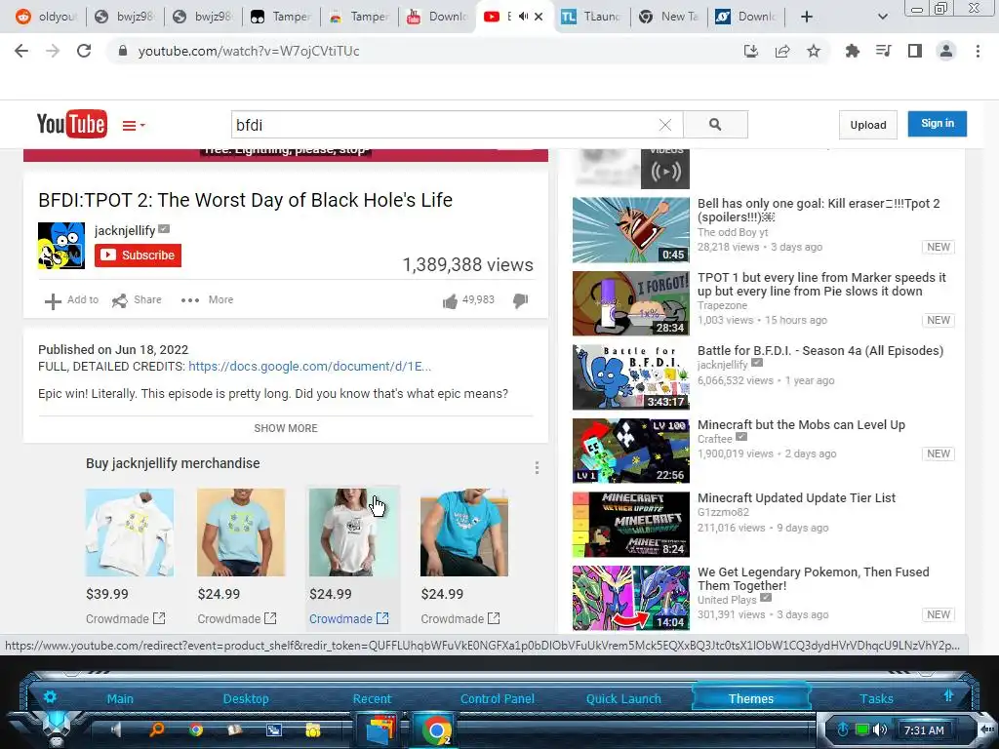This screenshot has width=999, height=749.
Task: Open the Crowdmade link under the $39.99 hoodie
Action: [126, 618]
